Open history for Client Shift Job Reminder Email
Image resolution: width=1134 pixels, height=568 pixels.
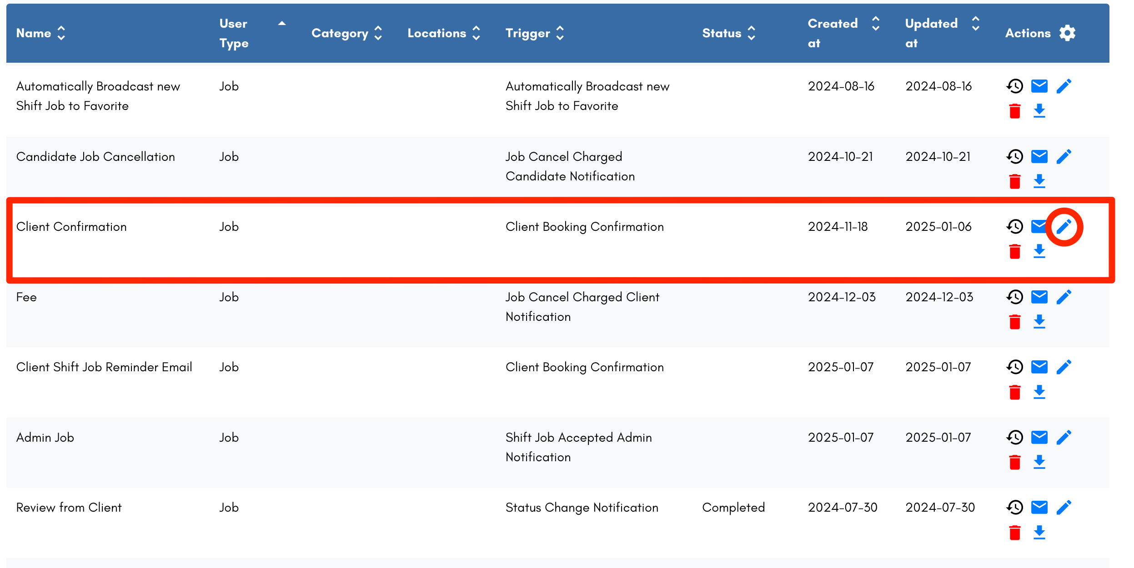(x=1014, y=367)
